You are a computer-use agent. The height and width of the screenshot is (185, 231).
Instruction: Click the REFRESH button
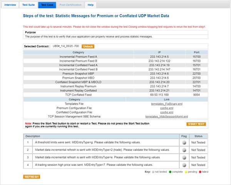(x=32, y=177)
